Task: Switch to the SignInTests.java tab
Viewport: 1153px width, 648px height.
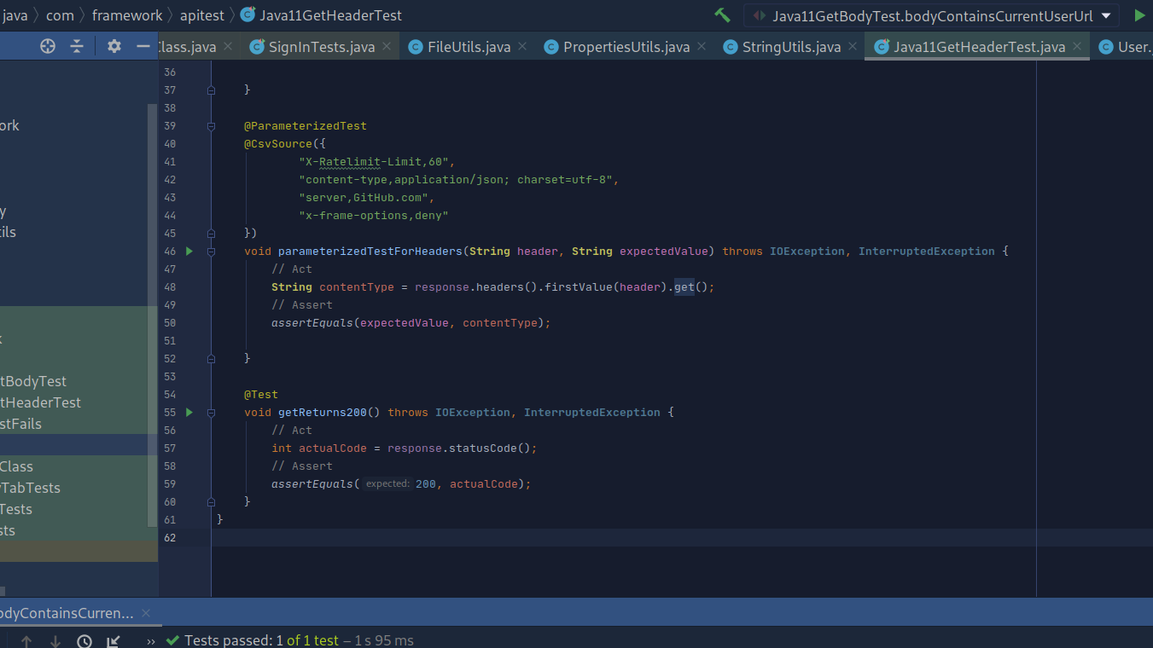Action: pos(322,47)
